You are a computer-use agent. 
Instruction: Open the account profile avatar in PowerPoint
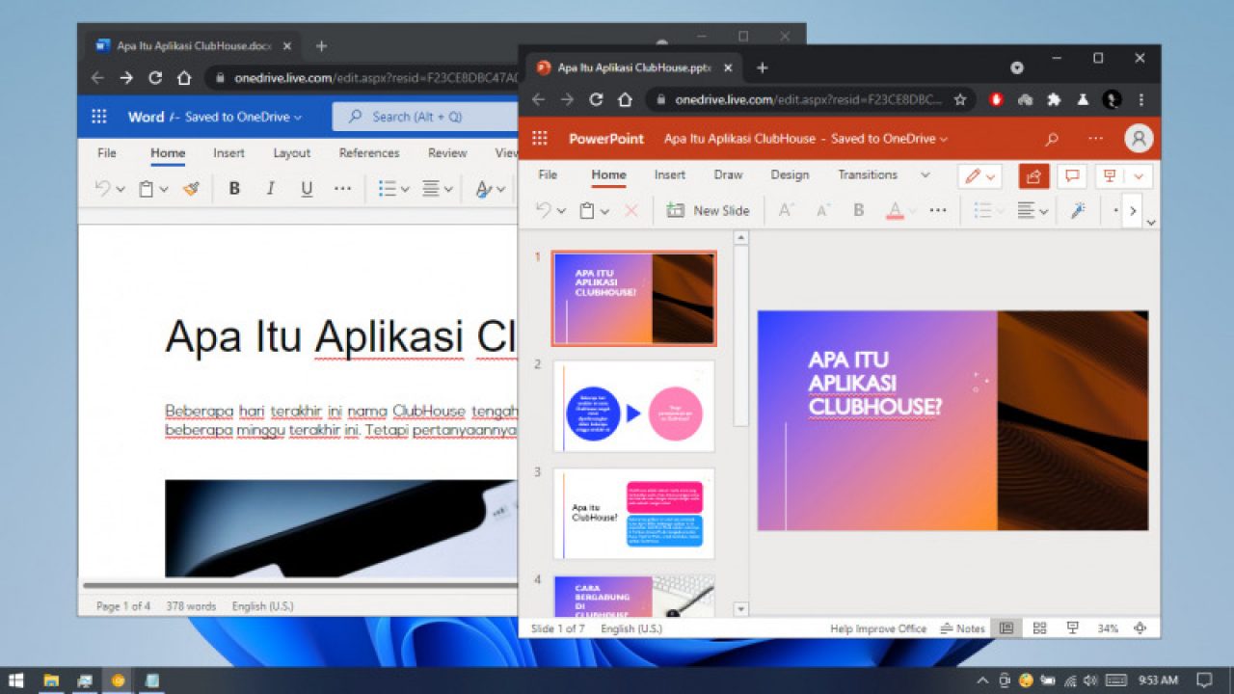(x=1139, y=139)
